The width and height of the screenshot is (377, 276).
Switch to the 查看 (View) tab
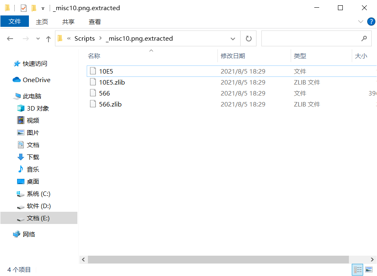coord(94,22)
